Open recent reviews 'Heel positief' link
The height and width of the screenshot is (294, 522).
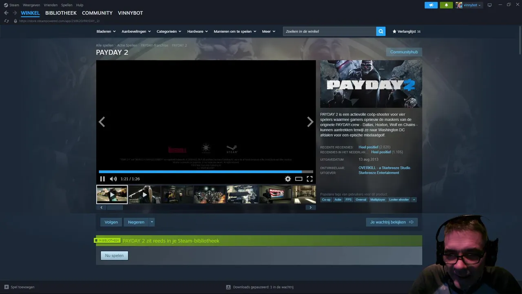(368, 147)
